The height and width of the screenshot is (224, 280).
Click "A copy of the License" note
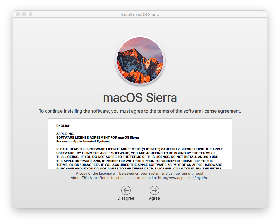click(x=140, y=175)
